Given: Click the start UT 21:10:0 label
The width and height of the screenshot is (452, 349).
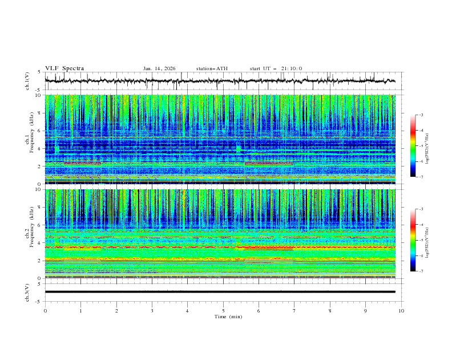Looking at the screenshot, I should point(276,68).
